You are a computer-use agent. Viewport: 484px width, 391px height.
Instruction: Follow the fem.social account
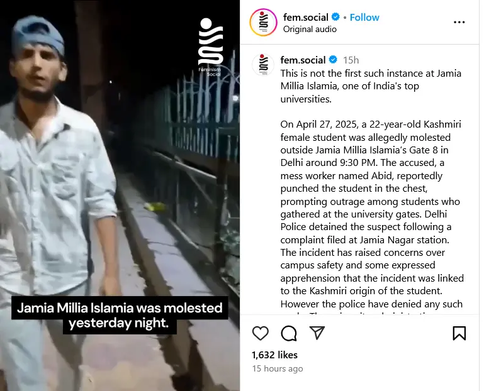point(364,17)
